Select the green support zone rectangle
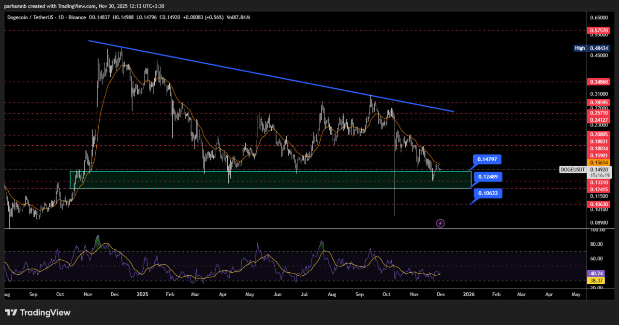 (271, 179)
